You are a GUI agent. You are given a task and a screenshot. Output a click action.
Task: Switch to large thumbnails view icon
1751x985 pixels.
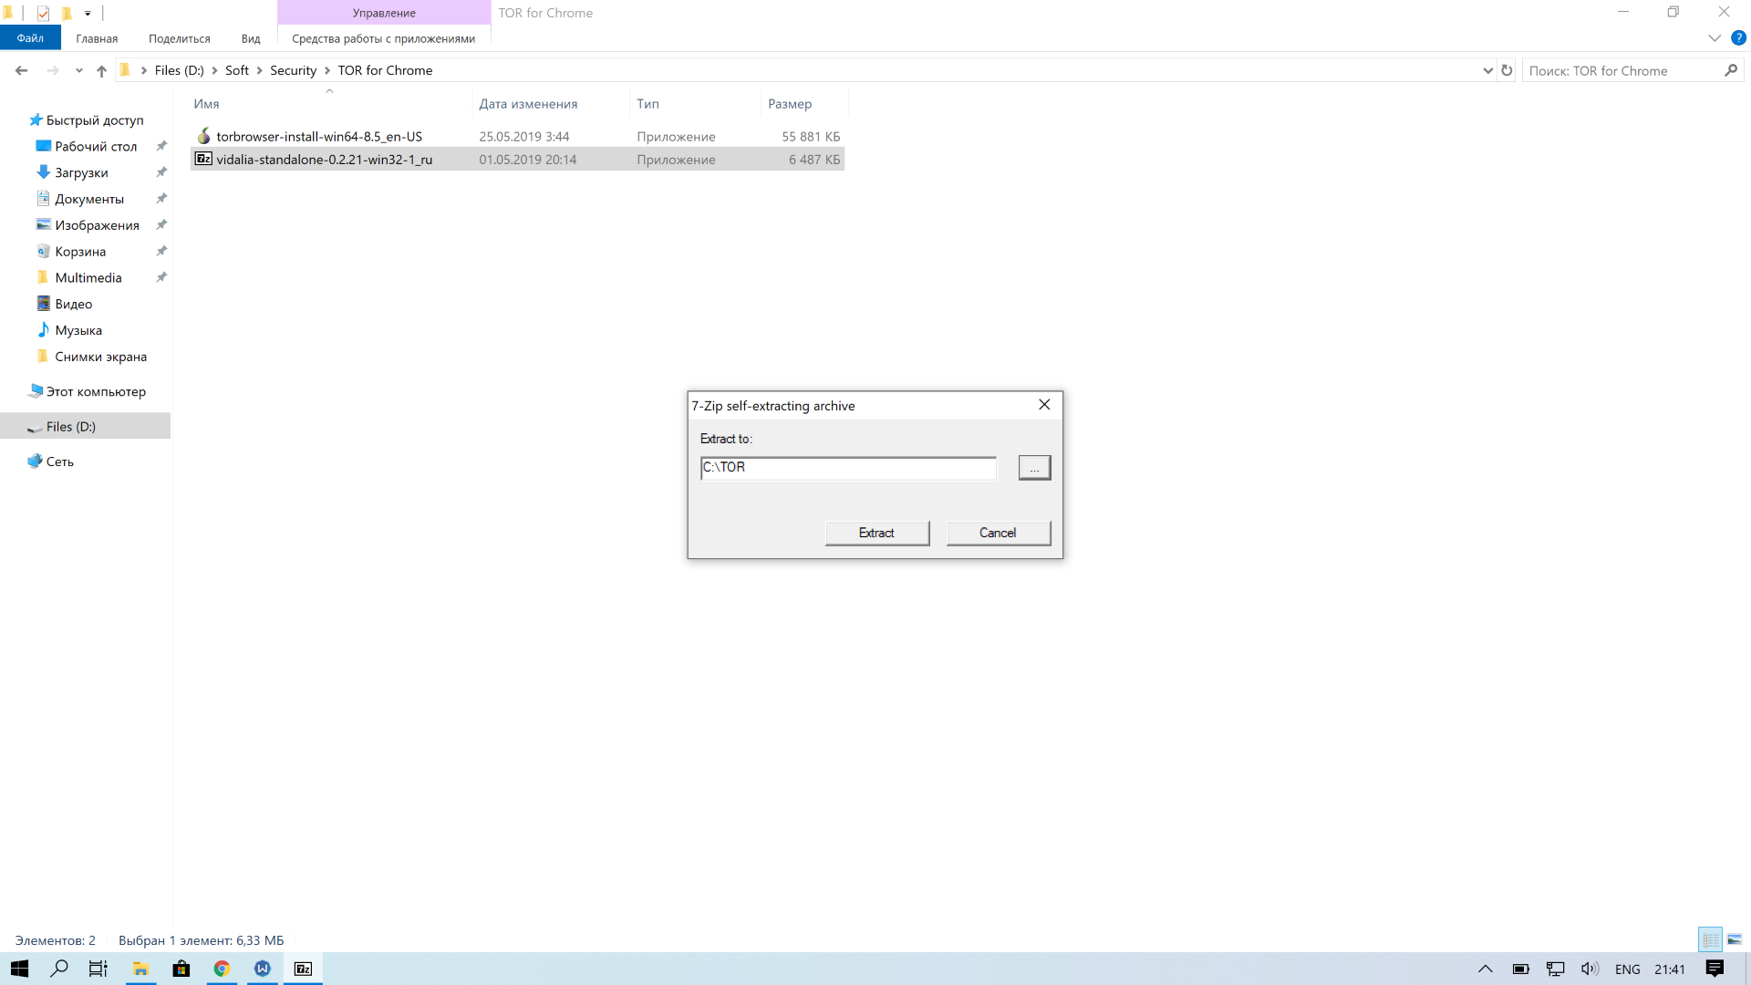pyautogui.click(x=1735, y=939)
